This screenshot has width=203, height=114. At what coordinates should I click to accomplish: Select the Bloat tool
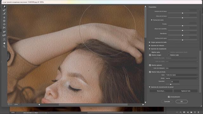pyautogui.click(x=4, y=24)
